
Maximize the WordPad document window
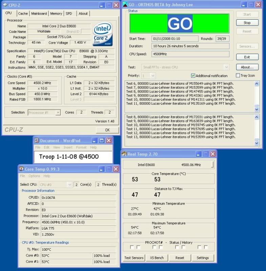coord(101,140)
